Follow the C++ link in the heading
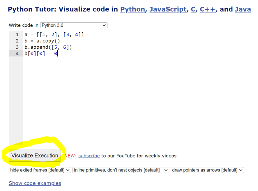Screen dimensions: 258x191 (x=208, y=9)
